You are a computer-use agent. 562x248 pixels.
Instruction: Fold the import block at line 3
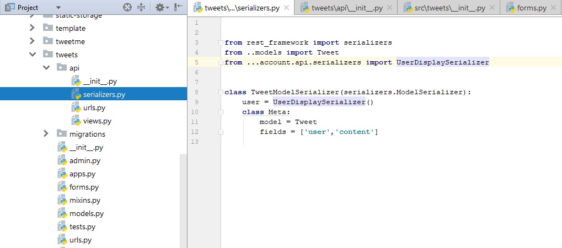221,42
